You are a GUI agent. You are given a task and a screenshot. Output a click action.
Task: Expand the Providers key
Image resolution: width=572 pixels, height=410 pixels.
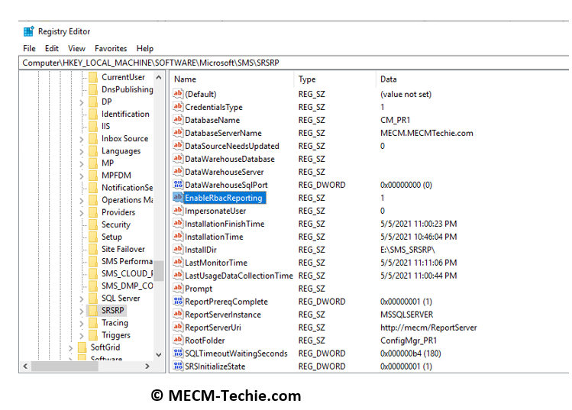(x=82, y=213)
